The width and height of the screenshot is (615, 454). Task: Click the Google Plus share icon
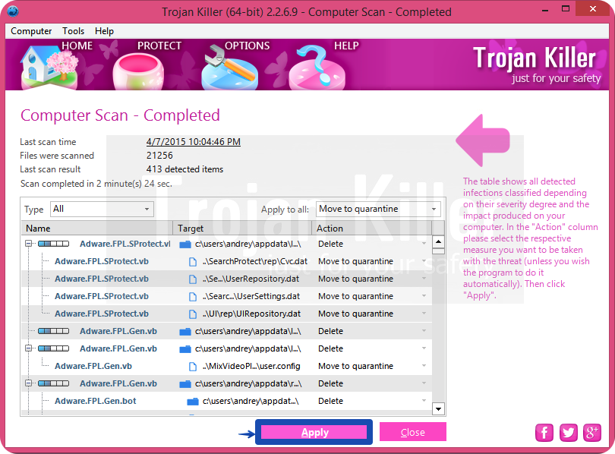(591, 432)
